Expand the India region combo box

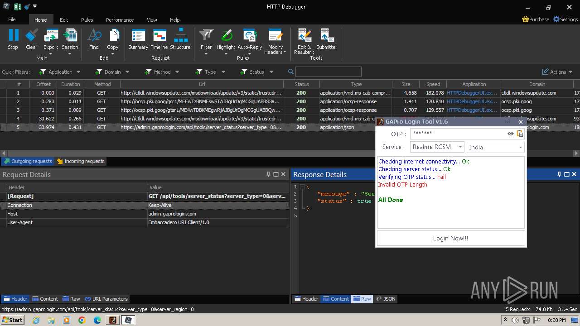520,147
